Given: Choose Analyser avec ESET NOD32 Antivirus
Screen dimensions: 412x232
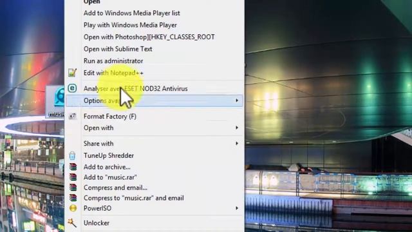Looking at the screenshot, I should click(x=136, y=89).
